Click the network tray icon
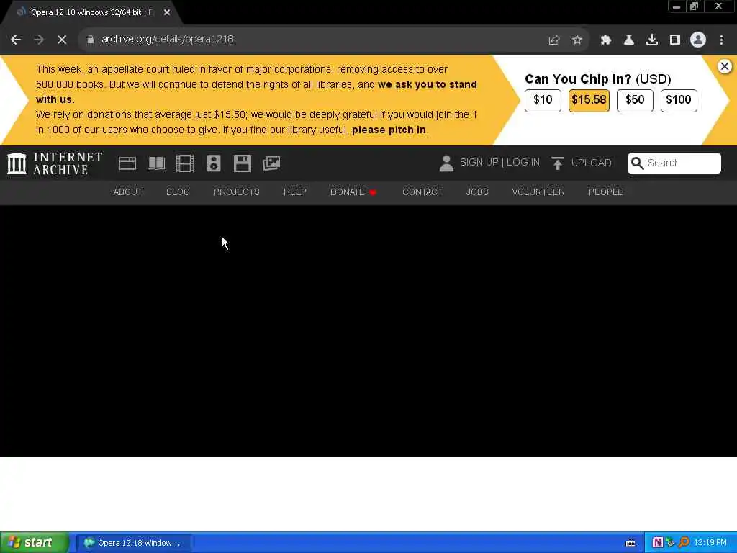This screenshot has width=737, height=553. 670,543
